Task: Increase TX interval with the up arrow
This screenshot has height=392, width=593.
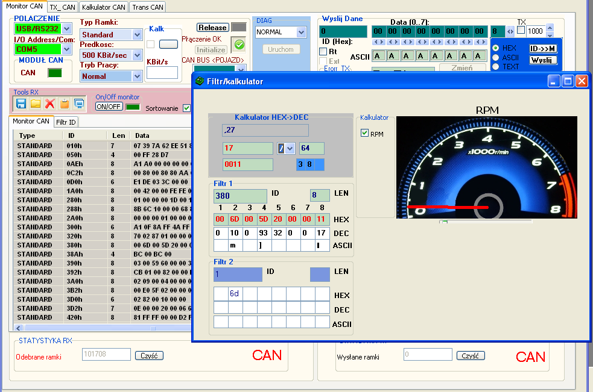Action: click(550, 27)
